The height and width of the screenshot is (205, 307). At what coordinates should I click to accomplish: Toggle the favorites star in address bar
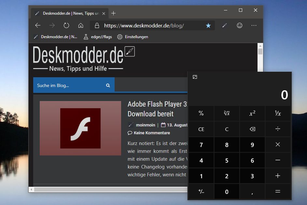click(208, 25)
